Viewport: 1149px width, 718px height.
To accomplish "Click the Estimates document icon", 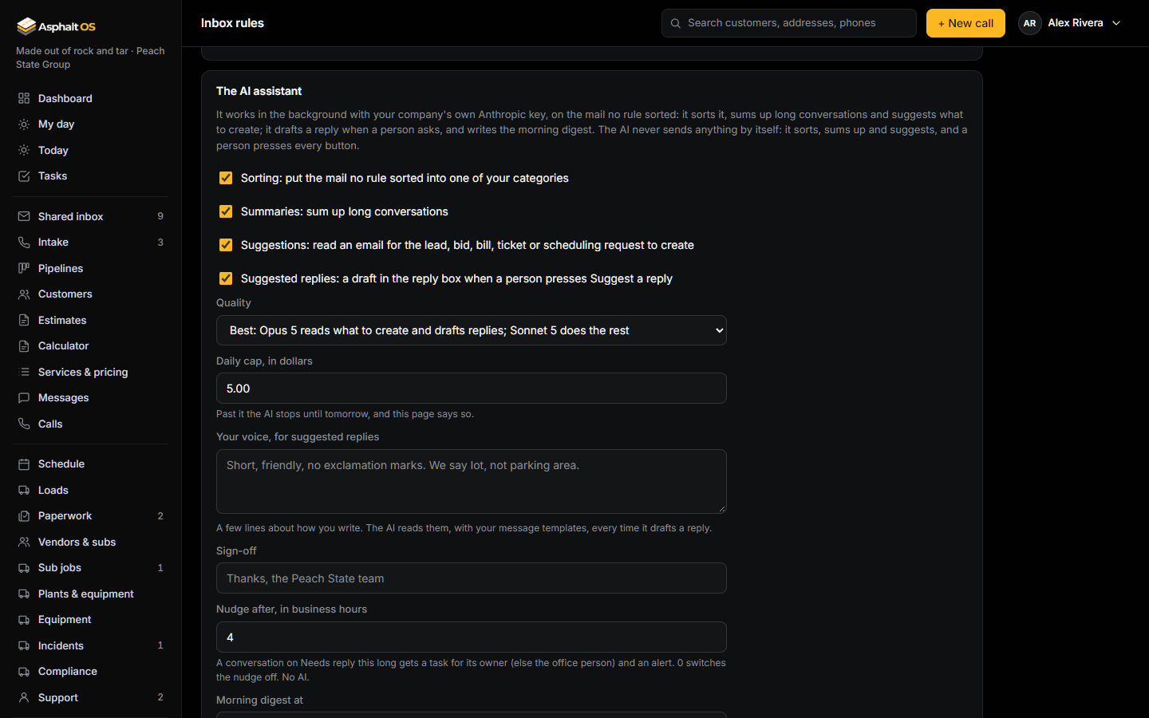I will tap(24, 320).
